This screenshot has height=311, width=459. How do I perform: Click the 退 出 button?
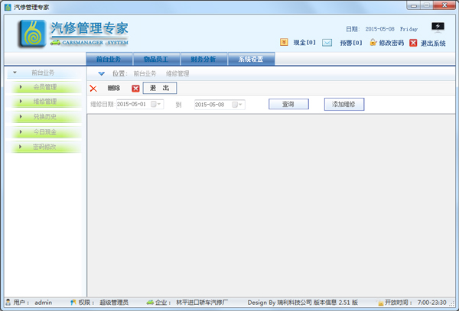(160, 88)
